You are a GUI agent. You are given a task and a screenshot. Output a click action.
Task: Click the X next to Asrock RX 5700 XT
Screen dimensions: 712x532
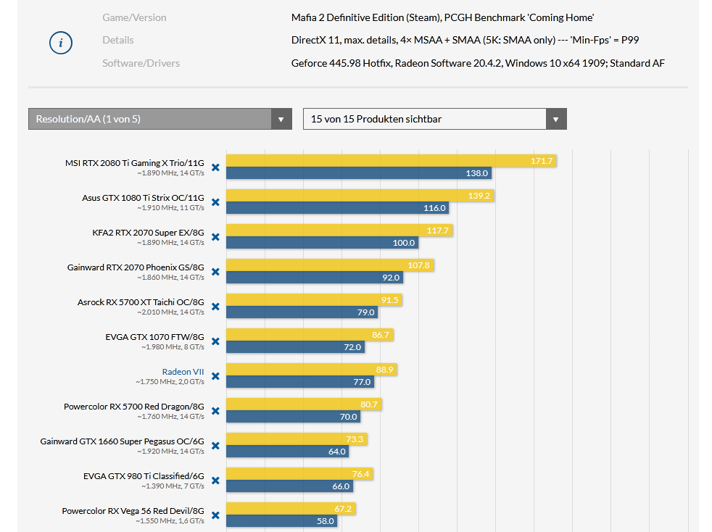tap(215, 307)
